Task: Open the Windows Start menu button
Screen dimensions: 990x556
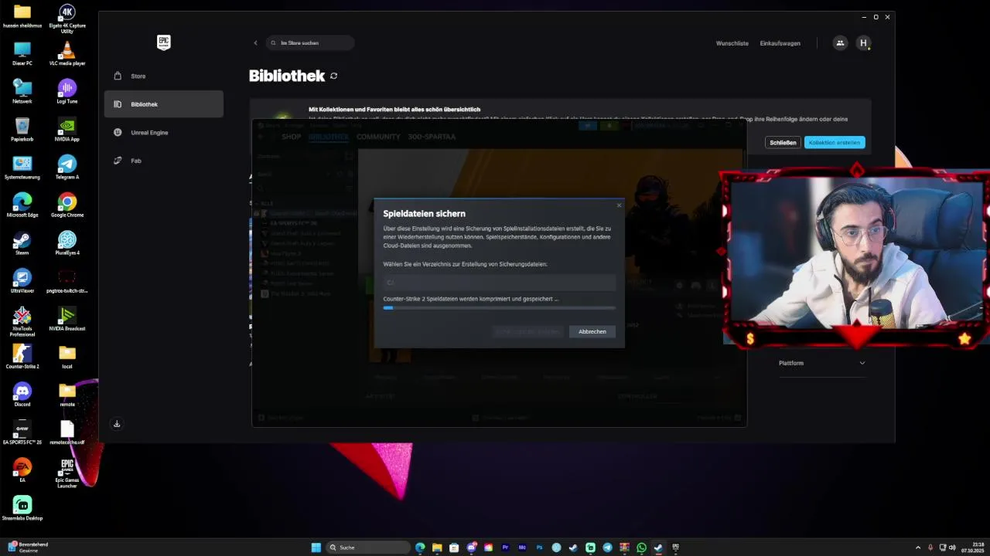Action: [316, 548]
